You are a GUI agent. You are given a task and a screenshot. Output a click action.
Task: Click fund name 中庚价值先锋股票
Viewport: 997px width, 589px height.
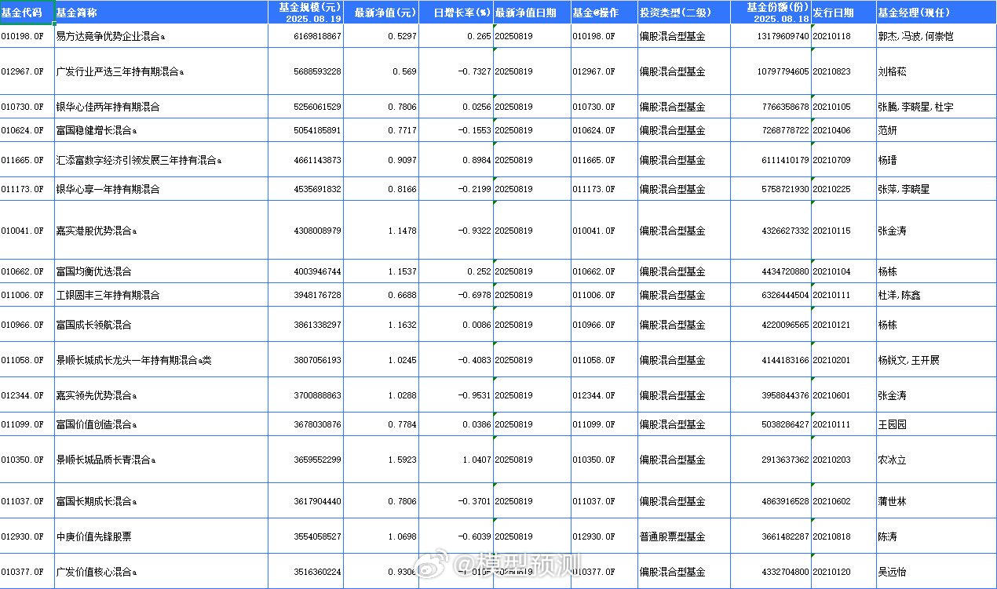coord(162,536)
